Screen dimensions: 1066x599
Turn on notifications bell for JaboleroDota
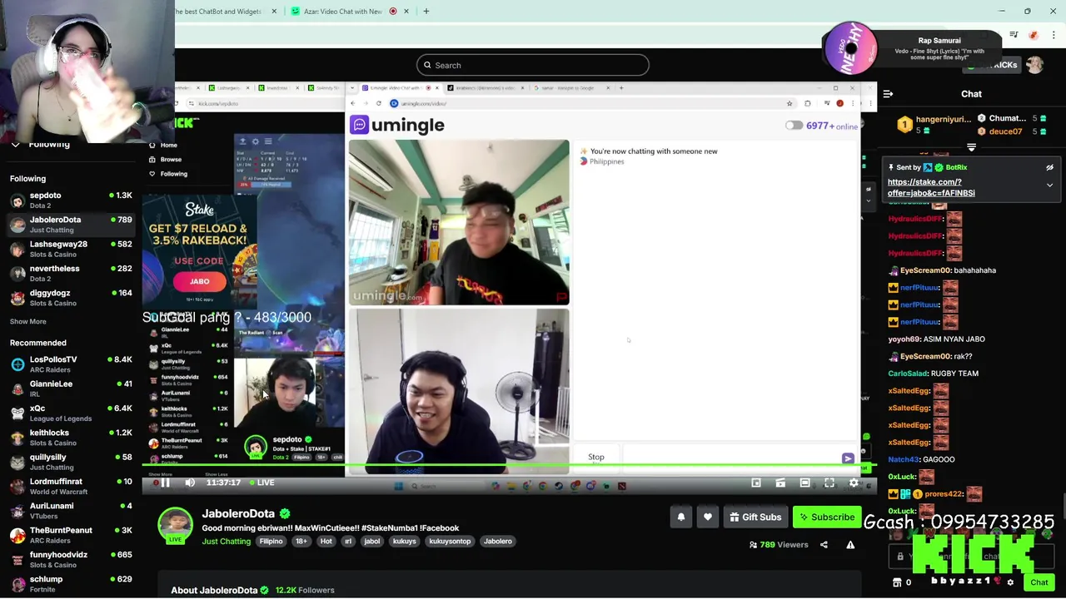(x=681, y=517)
